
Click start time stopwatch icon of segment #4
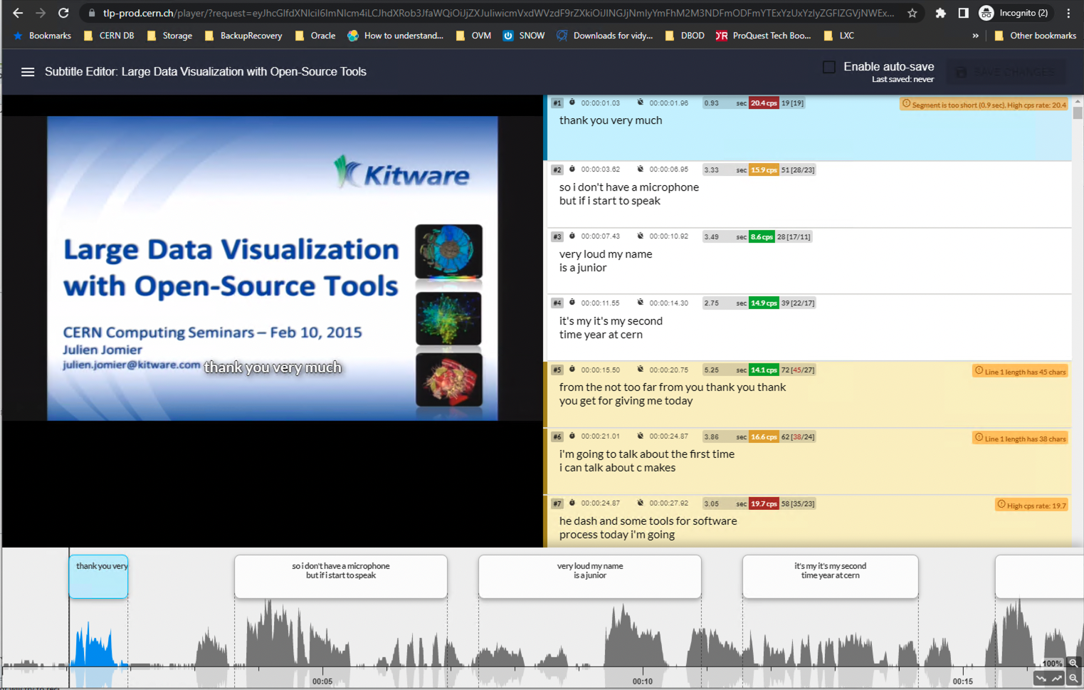[x=572, y=303]
